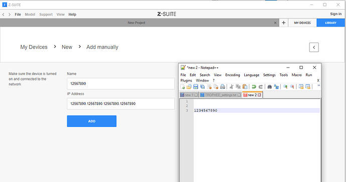Close the new 1 tab in Notepad++
The image size is (346, 182).
[x=196, y=95]
